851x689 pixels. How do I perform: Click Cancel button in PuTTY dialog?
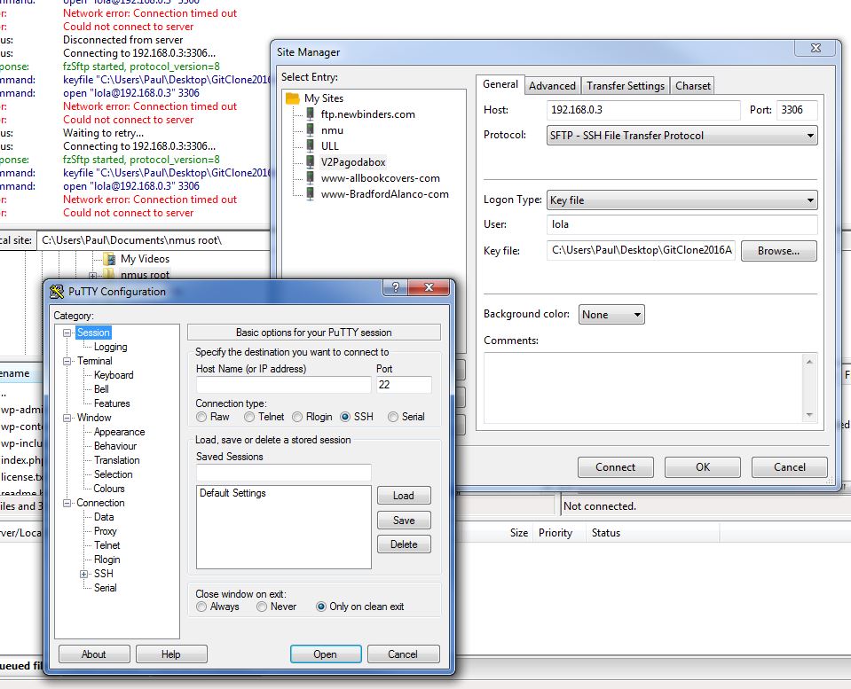[x=403, y=654]
